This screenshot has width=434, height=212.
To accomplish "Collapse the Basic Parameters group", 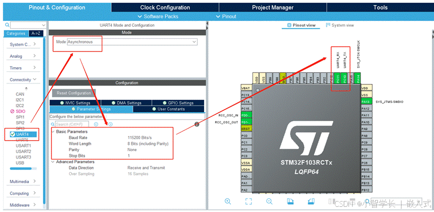I will (52, 132).
